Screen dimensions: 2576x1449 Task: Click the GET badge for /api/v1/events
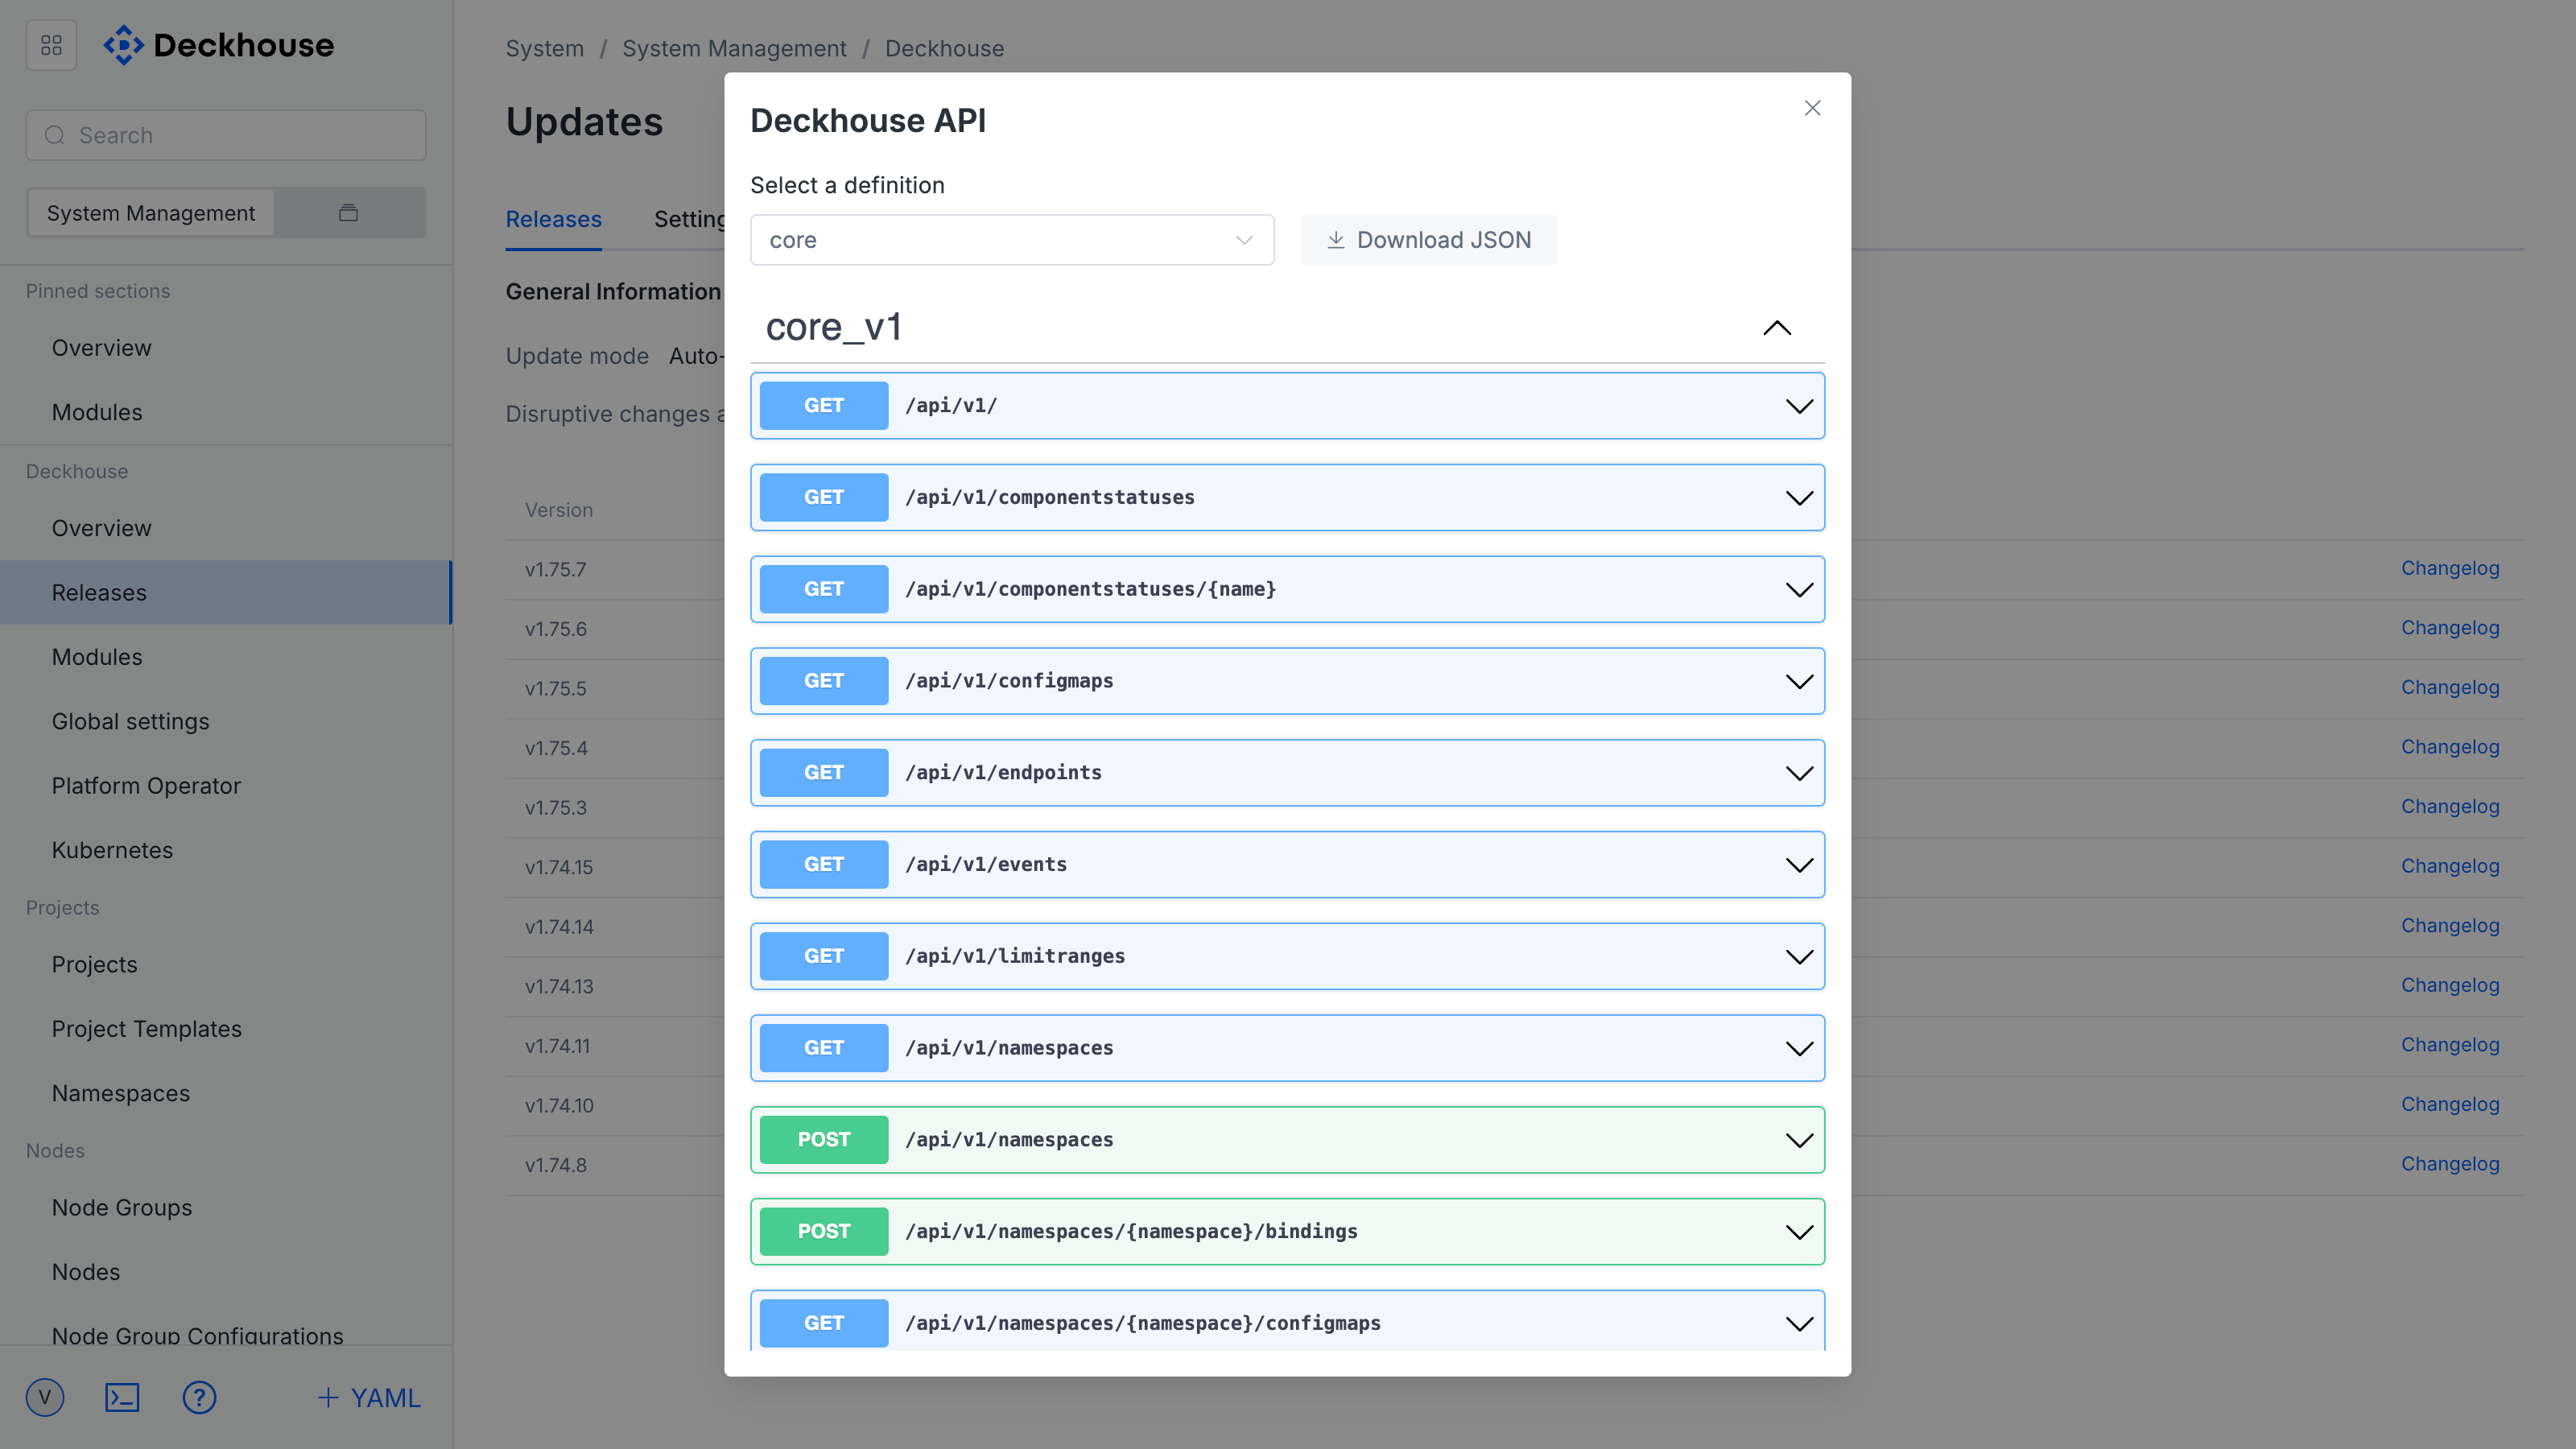coord(823,864)
